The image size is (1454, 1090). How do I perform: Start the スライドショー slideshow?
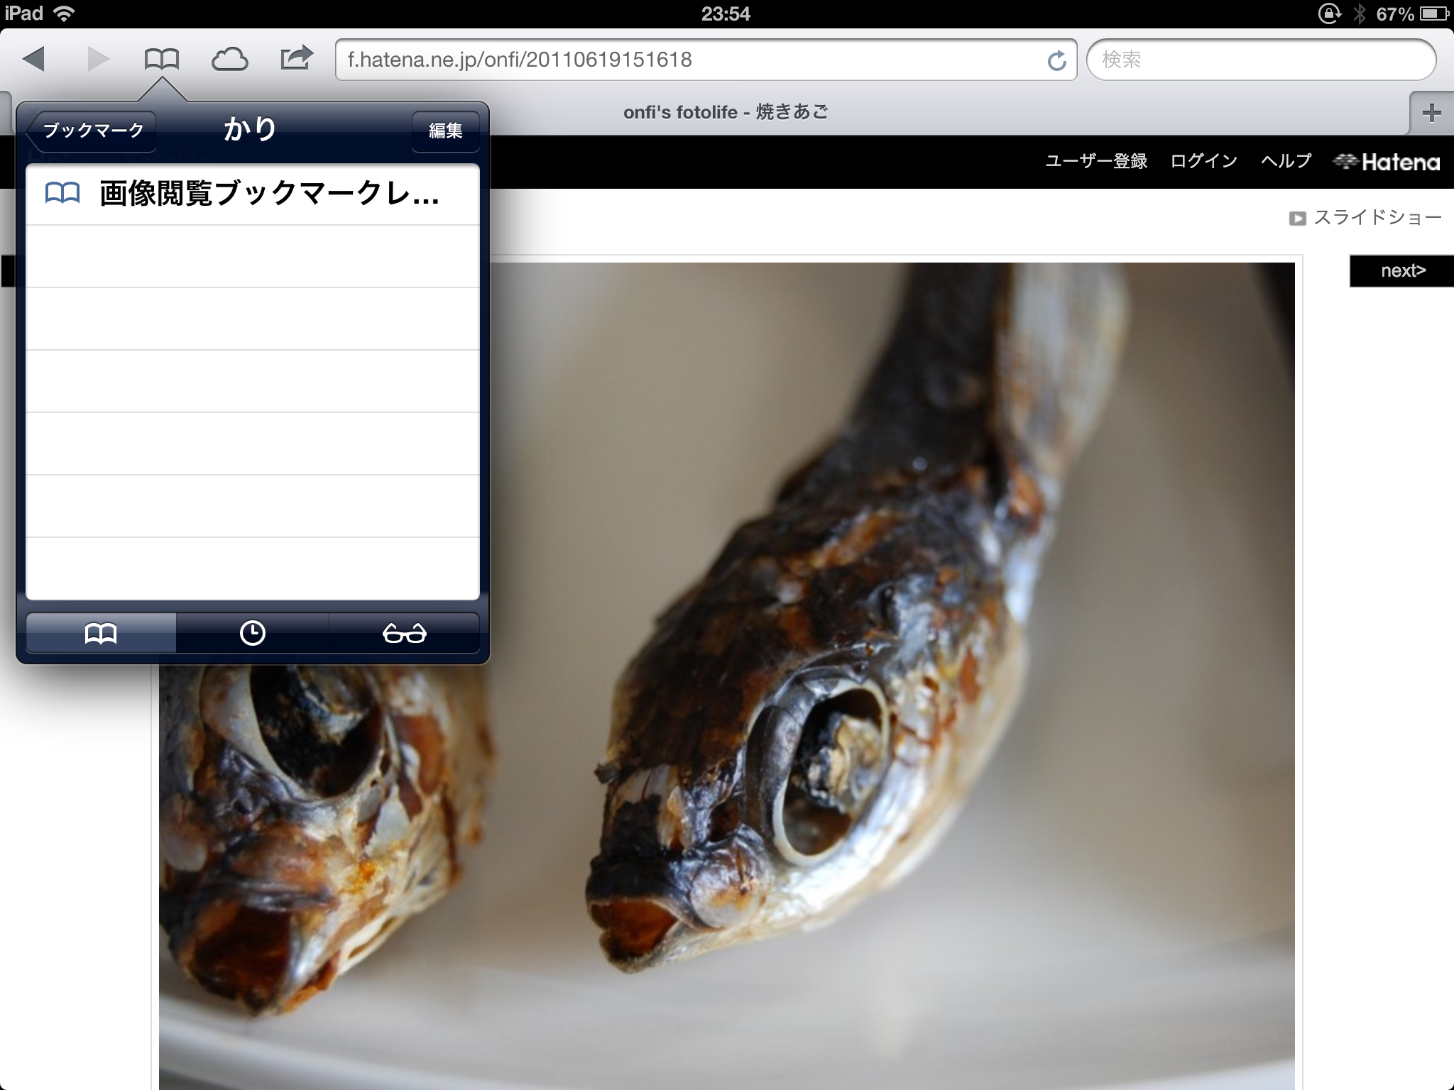1365,217
